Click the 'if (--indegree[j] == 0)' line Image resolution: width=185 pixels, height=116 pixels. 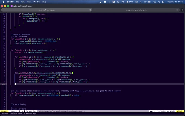coord(36,19)
